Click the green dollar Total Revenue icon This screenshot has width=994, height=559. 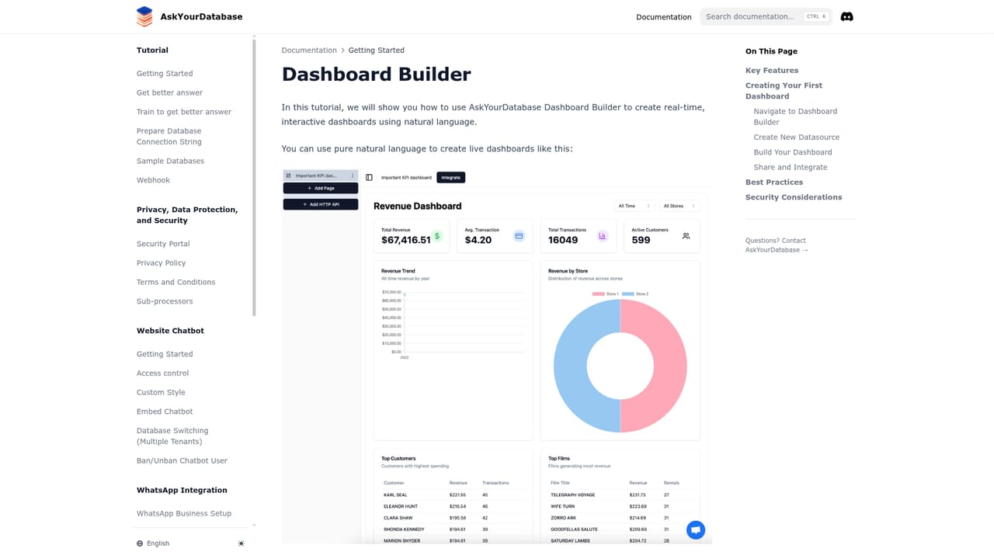pyautogui.click(x=437, y=236)
